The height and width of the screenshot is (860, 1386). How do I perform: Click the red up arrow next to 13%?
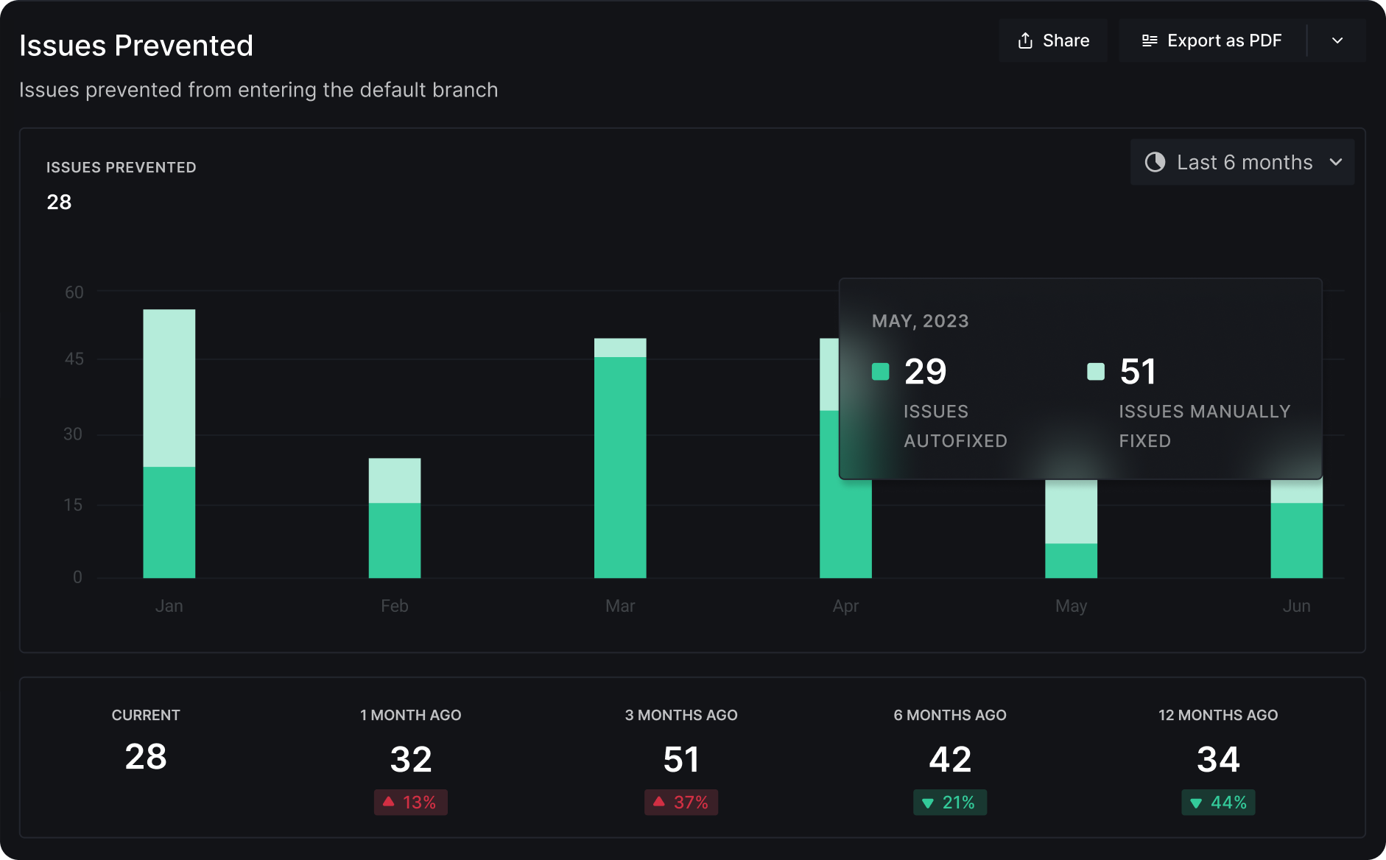pyautogui.click(x=388, y=801)
